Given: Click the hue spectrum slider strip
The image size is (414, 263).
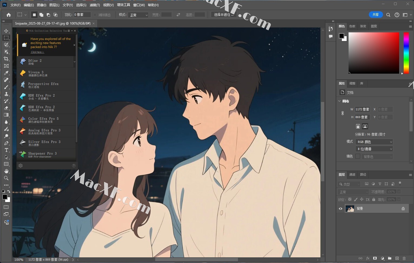Looking at the screenshot, I should tap(406, 53).
